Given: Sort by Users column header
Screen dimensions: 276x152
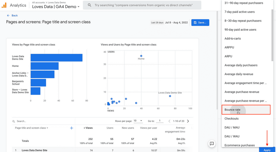Looking at the screenshot, I should tap(110, 128).
